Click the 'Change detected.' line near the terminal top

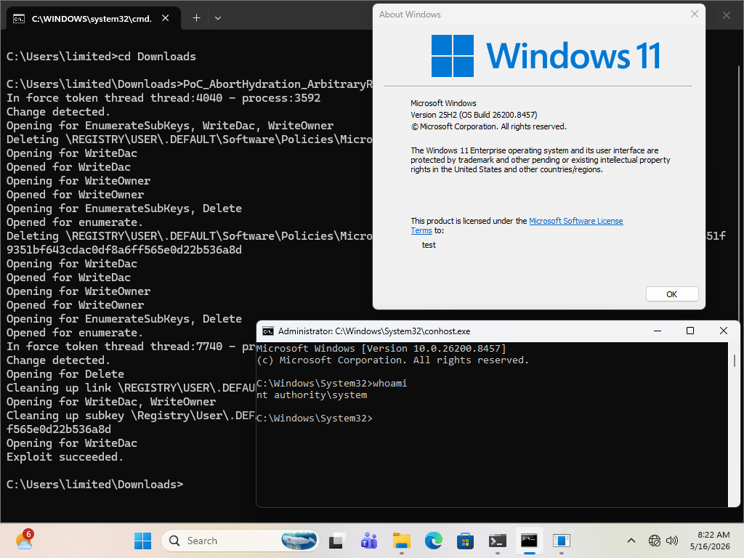[x=58, y=112]
